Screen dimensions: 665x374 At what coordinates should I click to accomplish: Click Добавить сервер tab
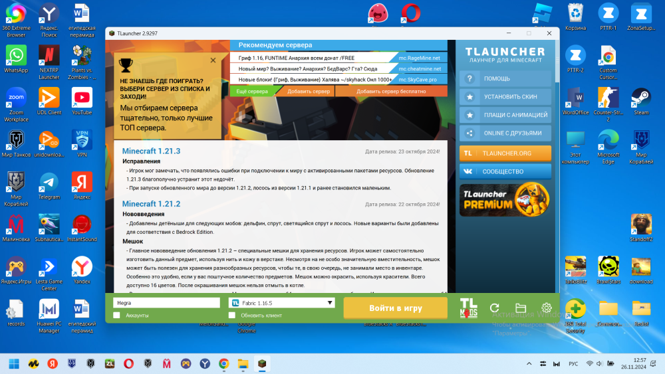point(309,92)
